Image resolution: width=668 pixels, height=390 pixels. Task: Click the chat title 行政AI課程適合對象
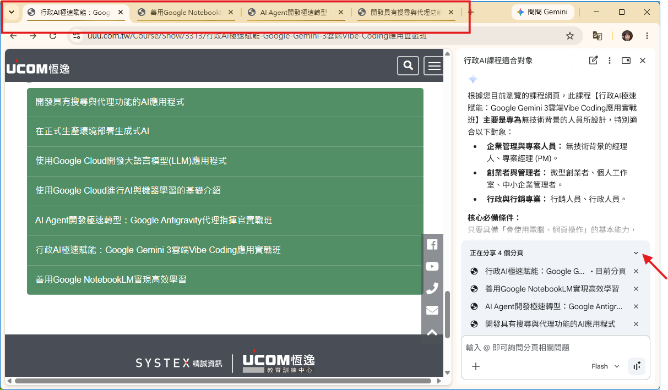point(498,61)
